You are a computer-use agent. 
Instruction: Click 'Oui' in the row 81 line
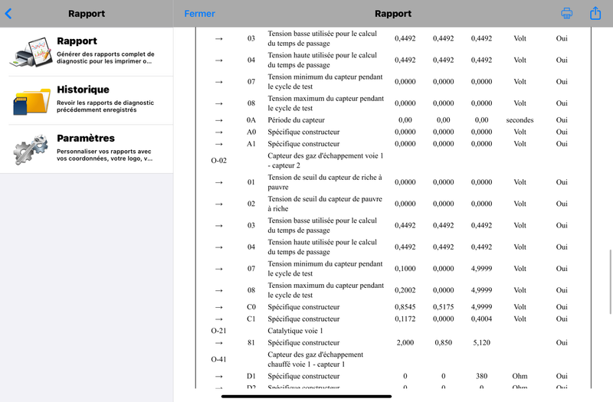click(562, 342)
